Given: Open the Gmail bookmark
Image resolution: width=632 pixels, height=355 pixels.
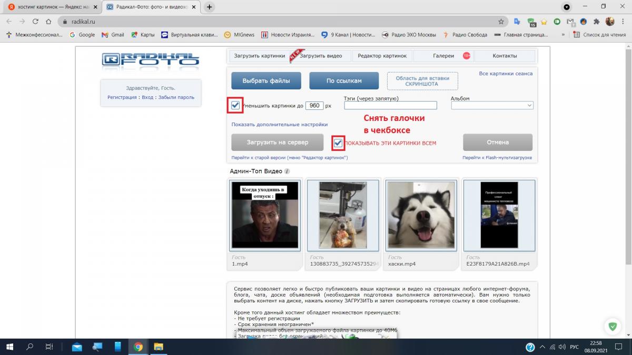Looking at the screenshot, I should (113, 35).
